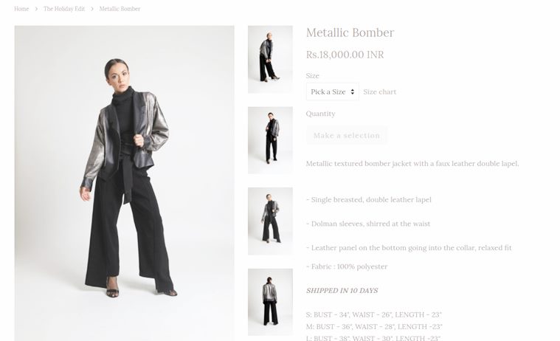The image size is (560, 341).
Task: Show the back-view thumbnail of the jacket
Action: pyautogui.click(x=270, y=302)
